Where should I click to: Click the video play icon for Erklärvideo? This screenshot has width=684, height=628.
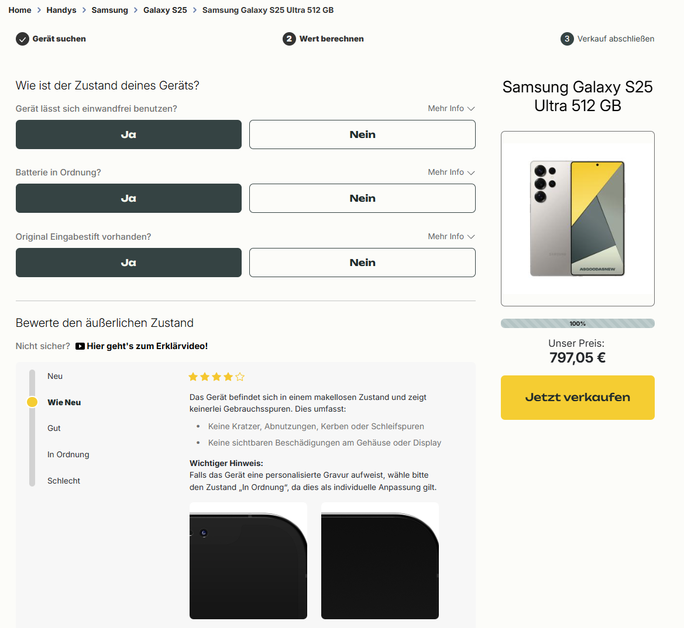[80, 346]
